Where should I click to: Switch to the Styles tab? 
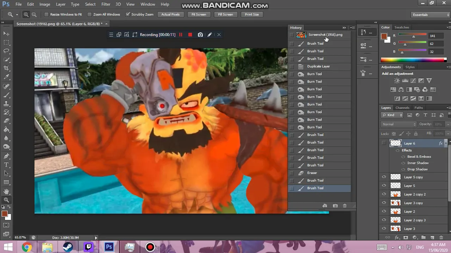point(410,67)
